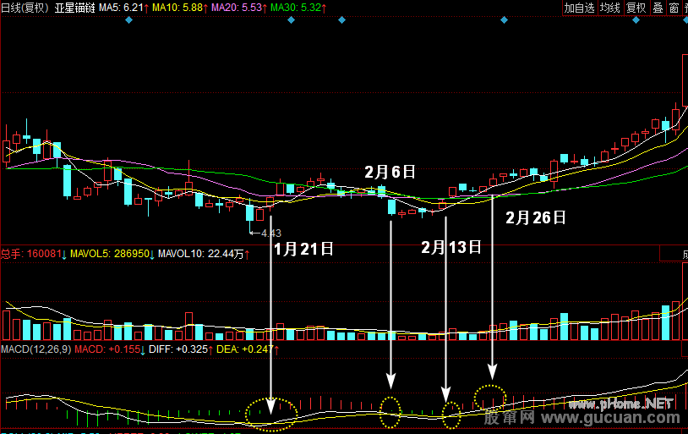
Task: Click the MA30: 5.32 indicator value
Action: pyautogui.click(x=298, y=8)
